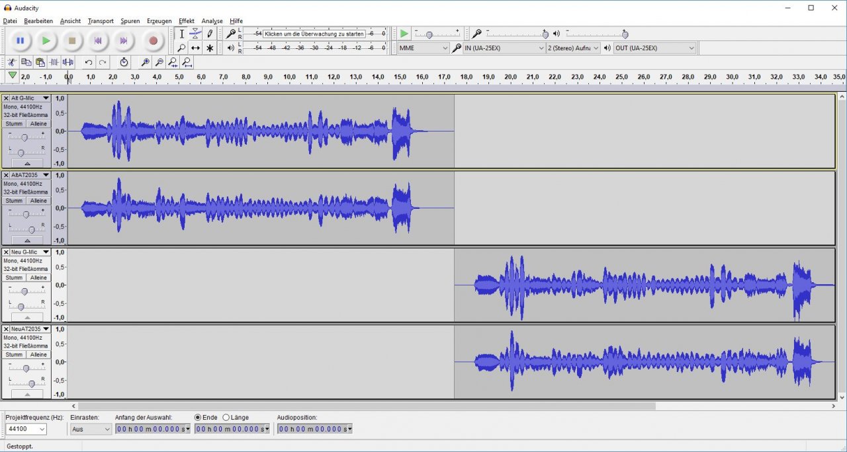This screenshot has height=452, width=847.
Task: Start monitoring via the recording meter text
Action: [314, 34]
